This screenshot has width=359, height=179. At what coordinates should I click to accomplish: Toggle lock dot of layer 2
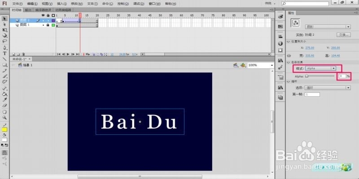[48, 21]
